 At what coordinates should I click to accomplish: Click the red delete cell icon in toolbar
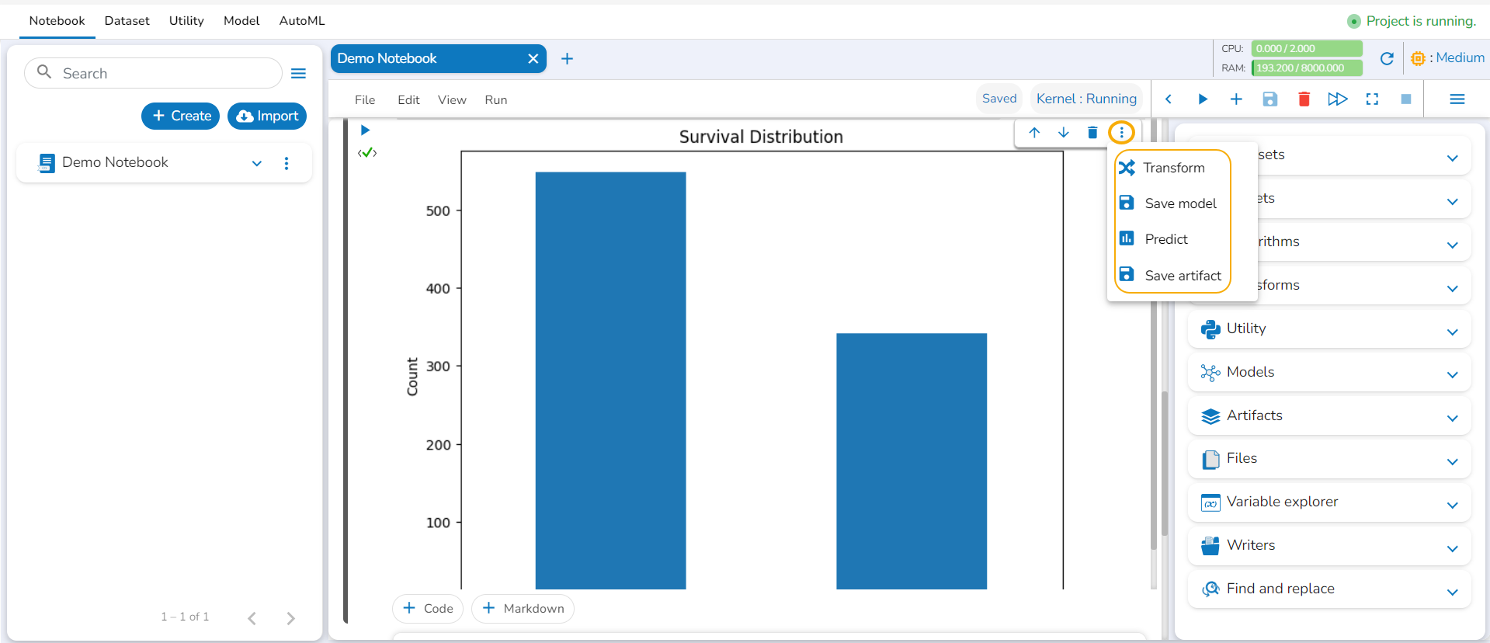(1304, 99)
